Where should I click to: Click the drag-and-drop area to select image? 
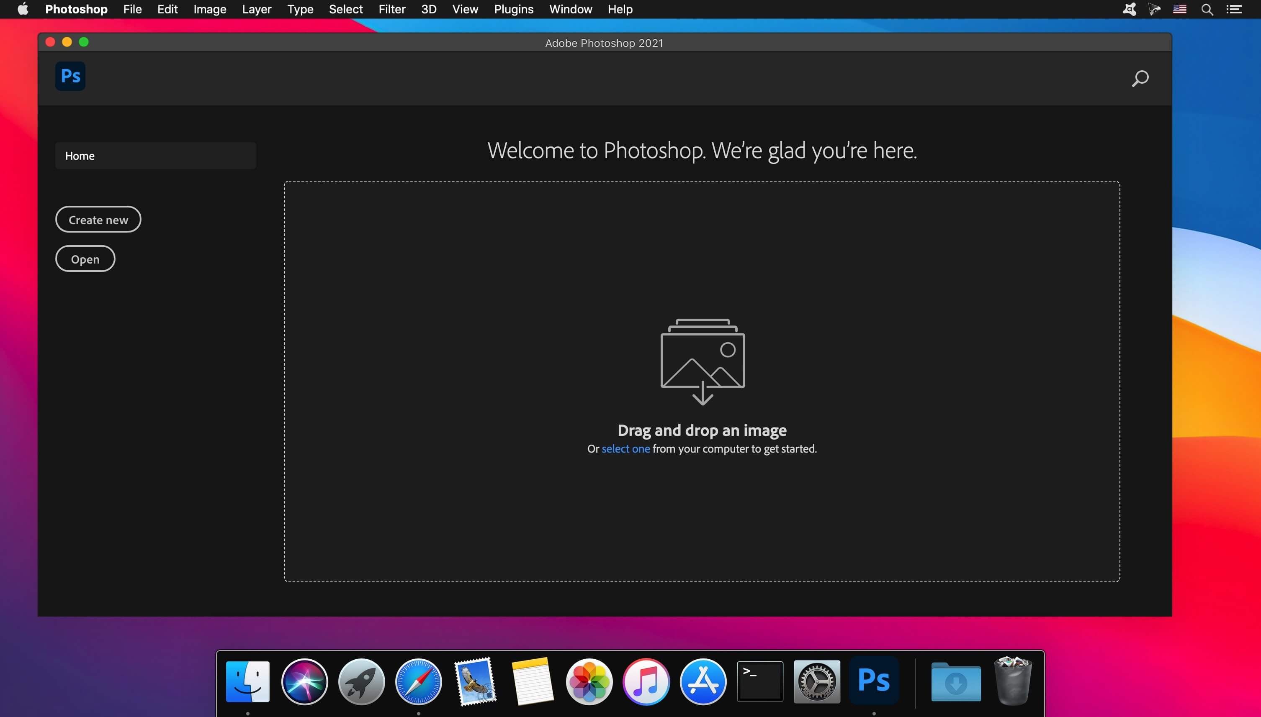625,448
